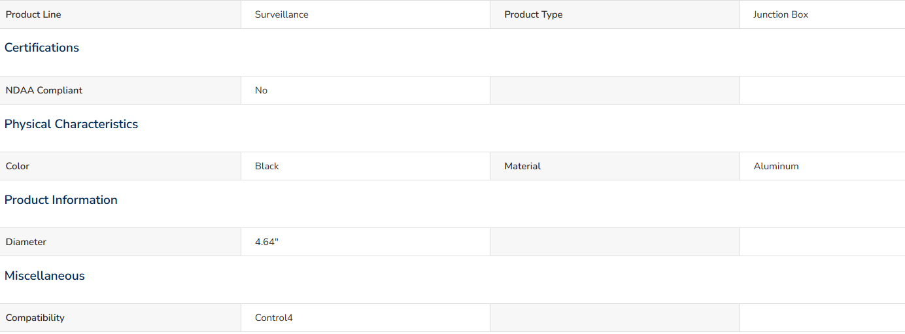Select the Control4 compatibility value
Viewport: 905px width, 334px height.
point(274,318)
